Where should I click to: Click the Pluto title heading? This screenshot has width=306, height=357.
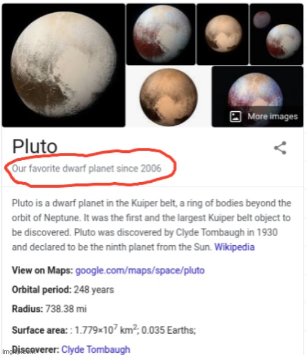pos(35,146)
